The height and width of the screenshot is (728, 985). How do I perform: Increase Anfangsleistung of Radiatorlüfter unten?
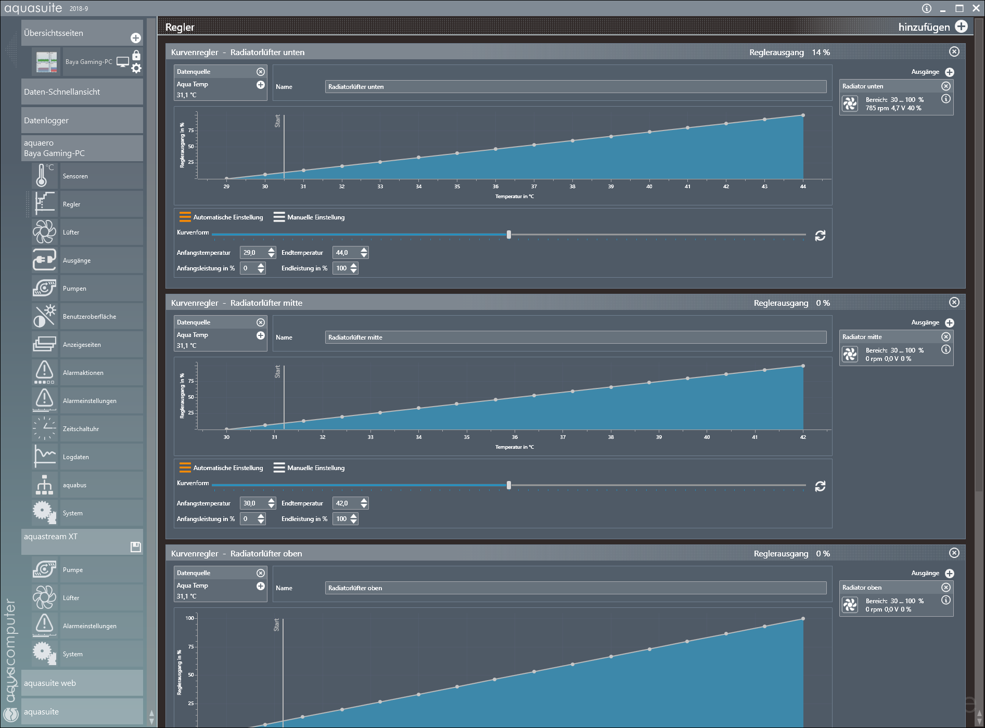tap(261, 265)
